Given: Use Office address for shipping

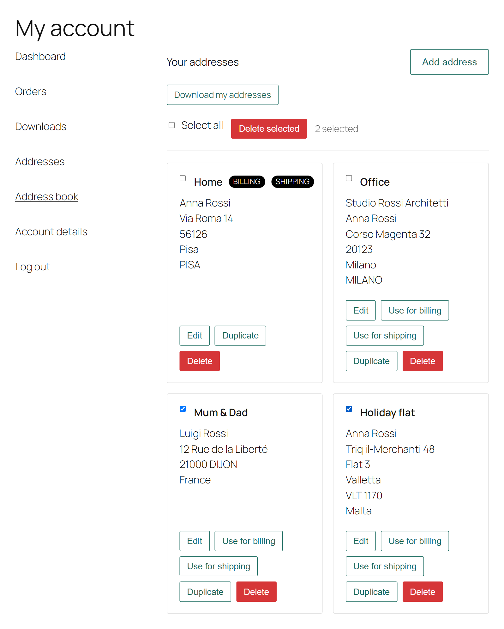Looking at the screenshot, I should 385,336.
